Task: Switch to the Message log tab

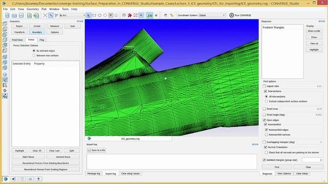Action: click(x=93, y=174)
